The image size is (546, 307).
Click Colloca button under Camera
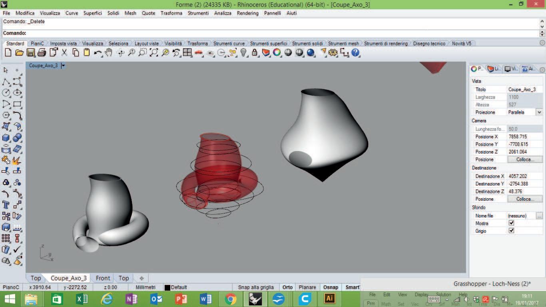[525, 159]
